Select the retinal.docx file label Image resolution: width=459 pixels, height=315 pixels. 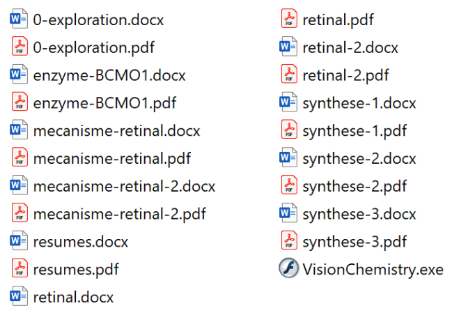tap(73, 297)
